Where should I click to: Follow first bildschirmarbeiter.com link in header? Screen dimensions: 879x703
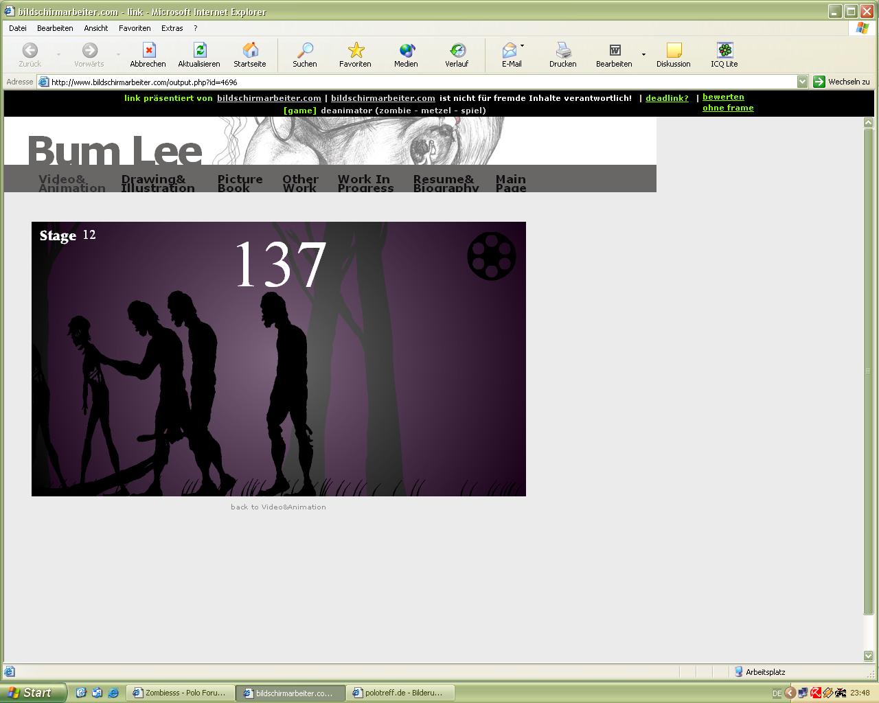tap(269, 98)
